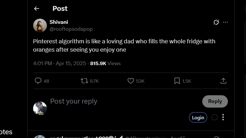
Task: Like the post with heart icon
Action: point(131,81)
